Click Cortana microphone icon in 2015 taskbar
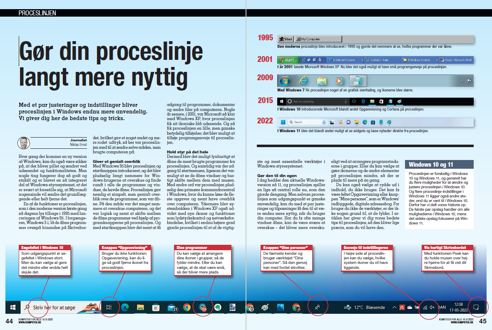 (x=346, y=101)
